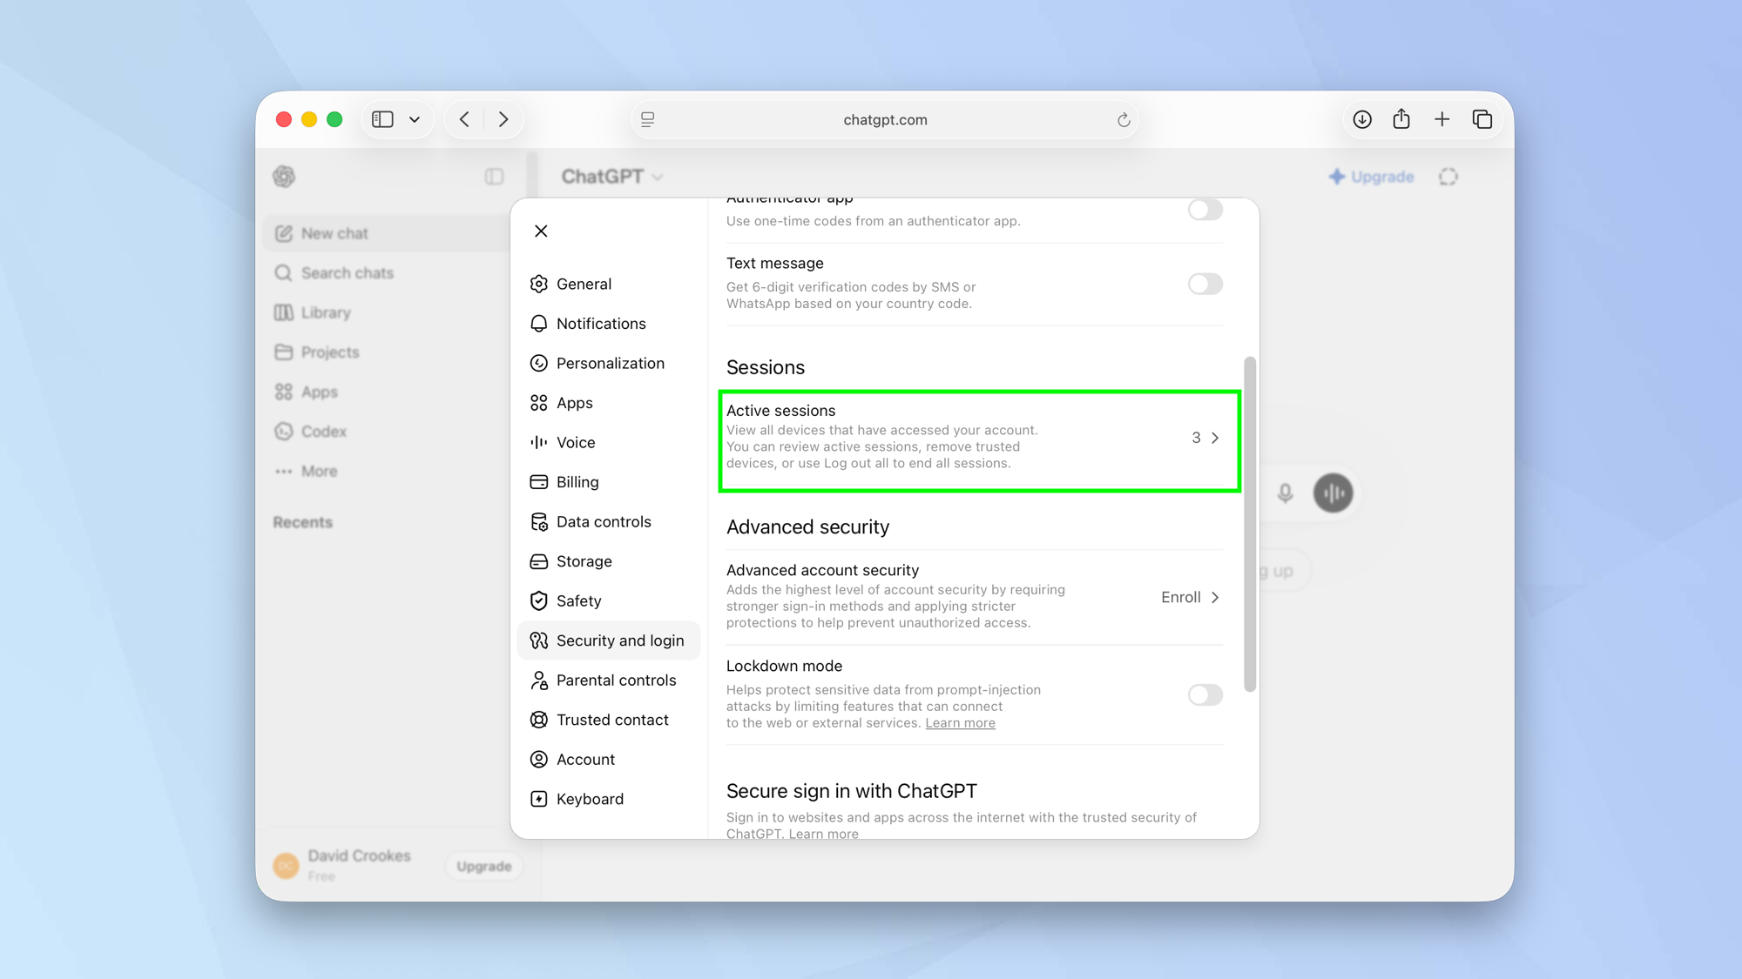Turn on Lockdown mode switch
The height and width of the screenshot is (979, 1742).
1205,694
